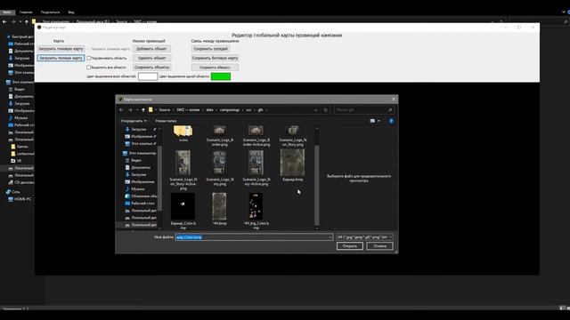Screen dimensions: 570x320
Task: Open CD-дисковод in Explorer sidebar
Action: pyautogui.click(x=21, y=182)
